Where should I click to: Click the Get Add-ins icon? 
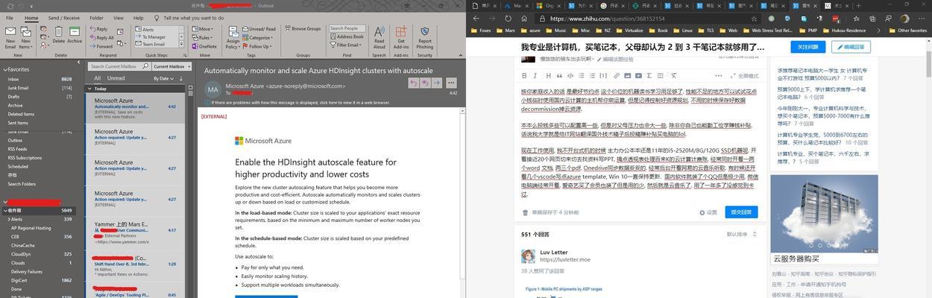[x=401, y=37]
